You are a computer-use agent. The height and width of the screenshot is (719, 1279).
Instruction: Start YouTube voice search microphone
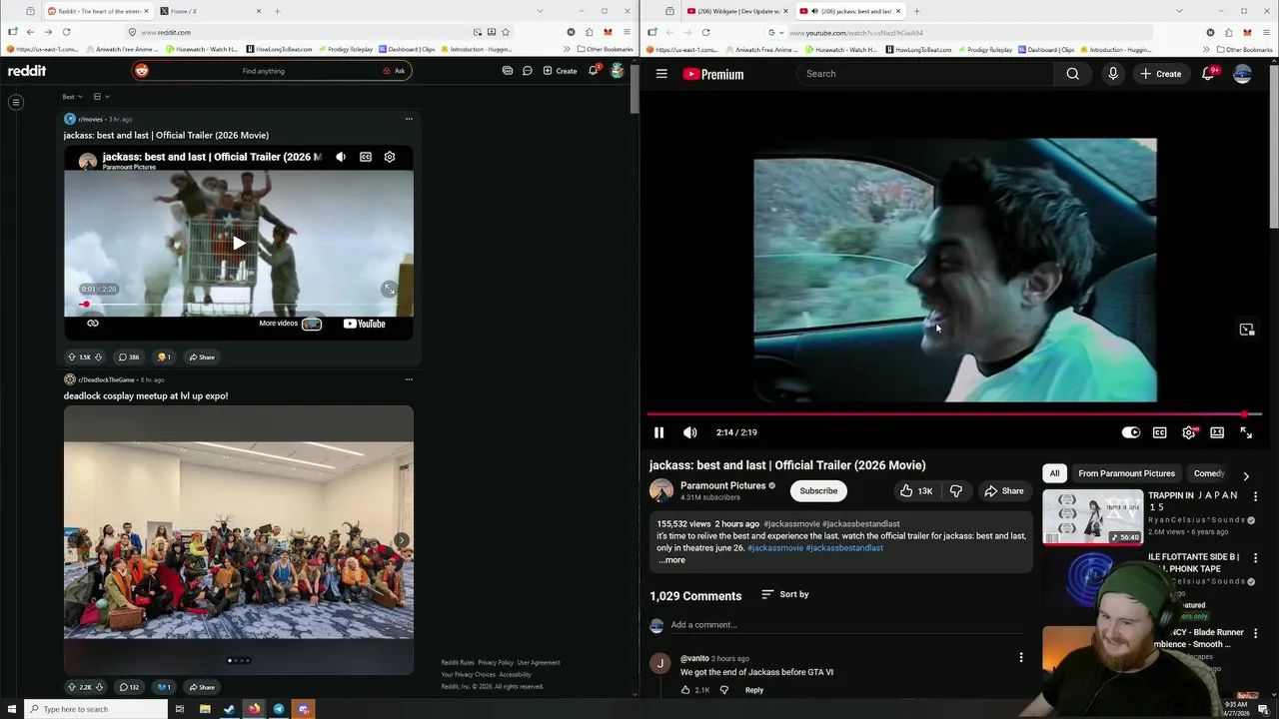(1112, 74)
